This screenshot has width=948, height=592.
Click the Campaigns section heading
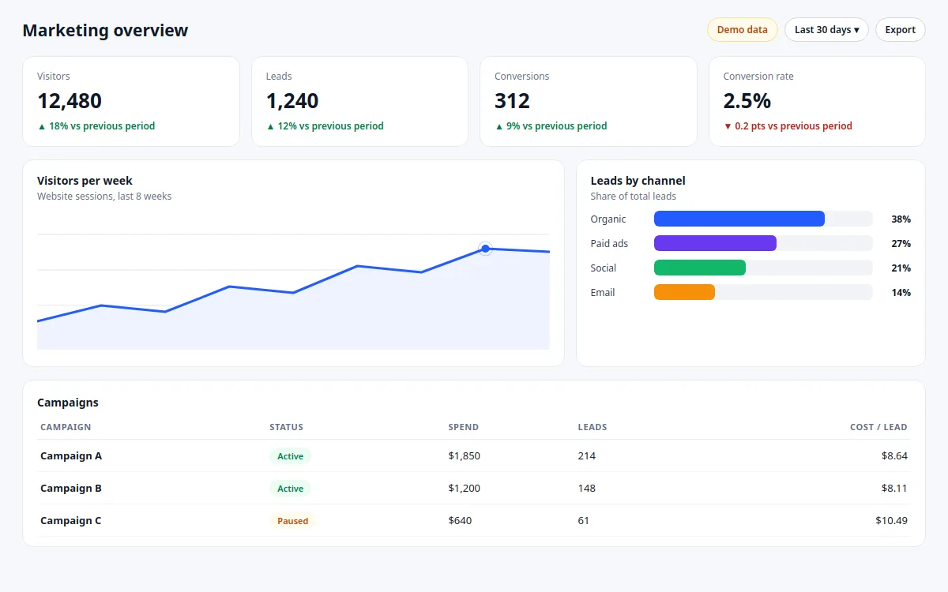tap(68, 403)
